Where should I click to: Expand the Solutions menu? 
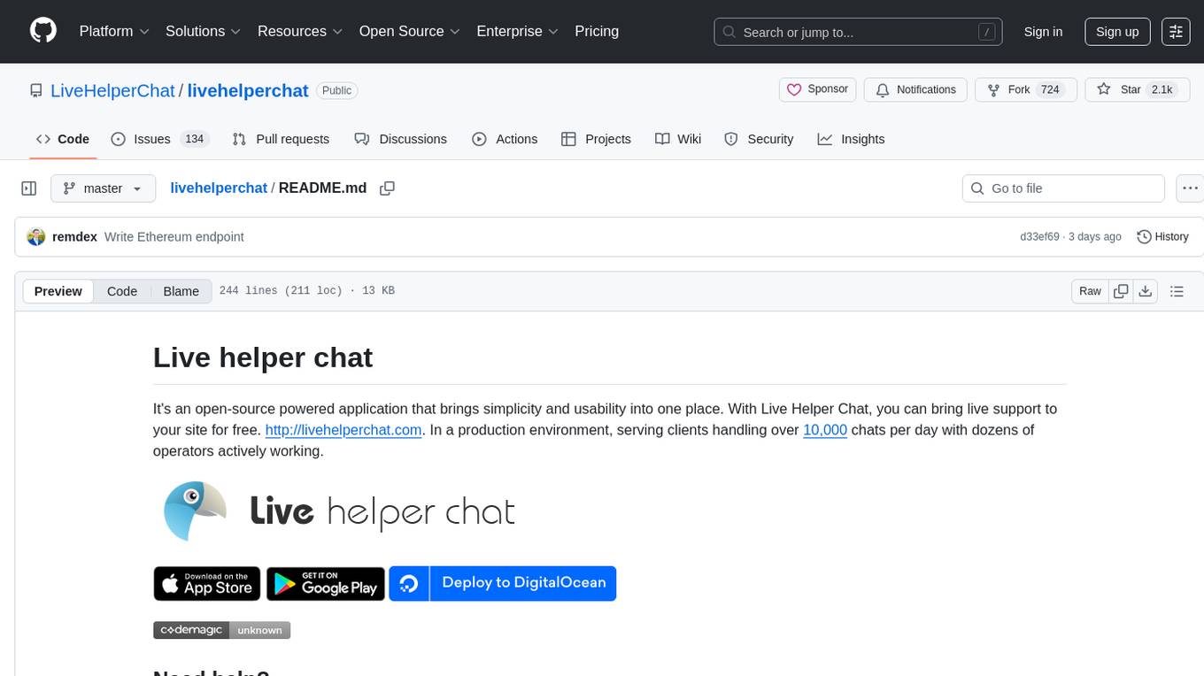[204, 31]
